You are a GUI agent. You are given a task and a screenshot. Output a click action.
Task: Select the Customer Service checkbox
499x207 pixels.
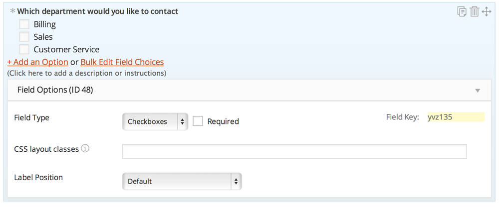[24, 49]
